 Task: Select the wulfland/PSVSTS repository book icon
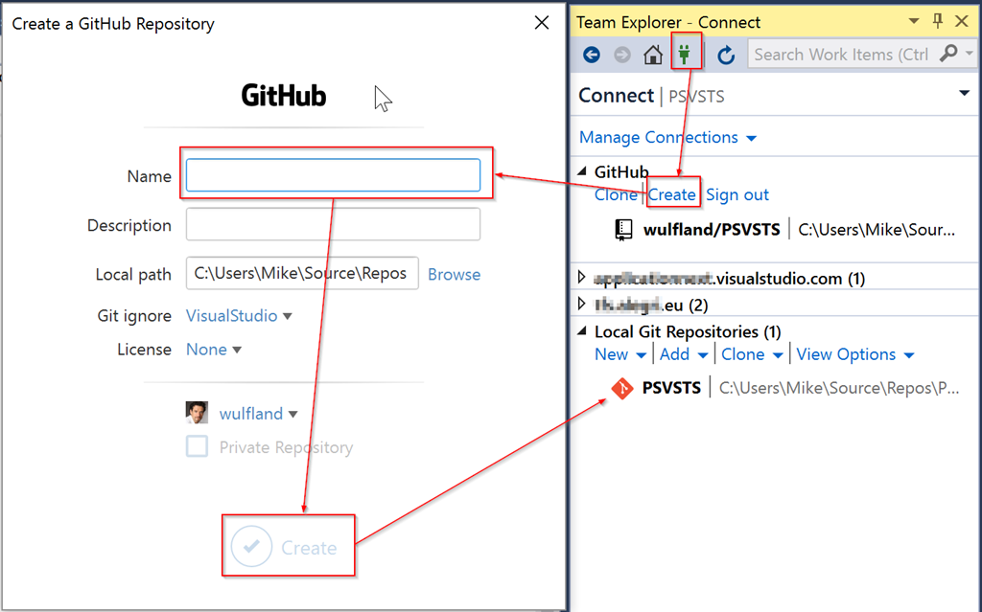624,230
